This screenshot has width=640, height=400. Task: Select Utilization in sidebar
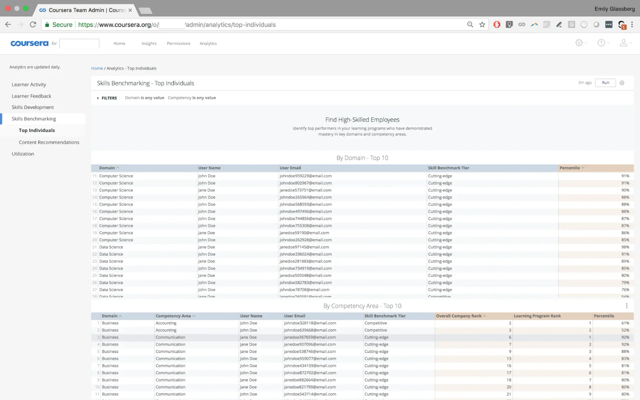point(23,154)
